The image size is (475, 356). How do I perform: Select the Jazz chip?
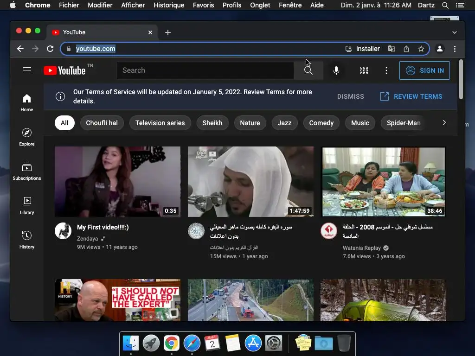[x=284, y=123]
